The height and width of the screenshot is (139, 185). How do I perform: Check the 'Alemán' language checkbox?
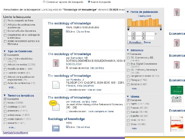(x=128, y=112)
